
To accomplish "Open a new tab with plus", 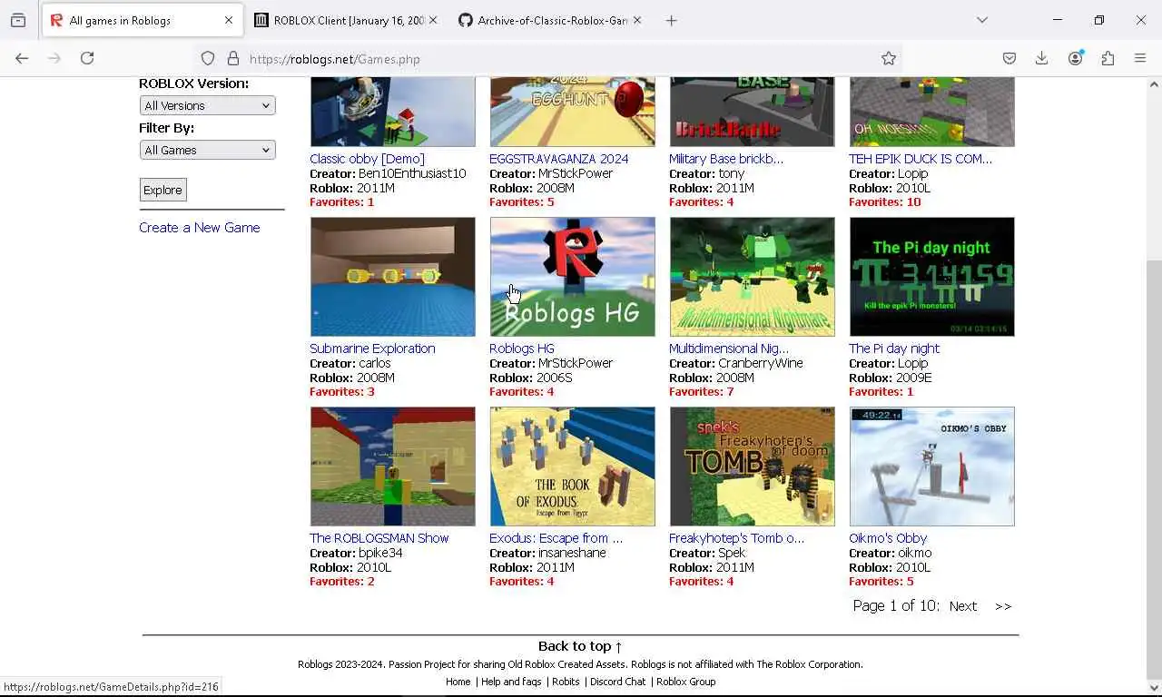I will [672, 20].
